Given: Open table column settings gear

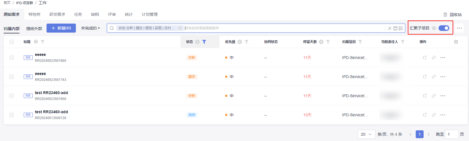Looking at the screenshot, I should coord(456,42).
